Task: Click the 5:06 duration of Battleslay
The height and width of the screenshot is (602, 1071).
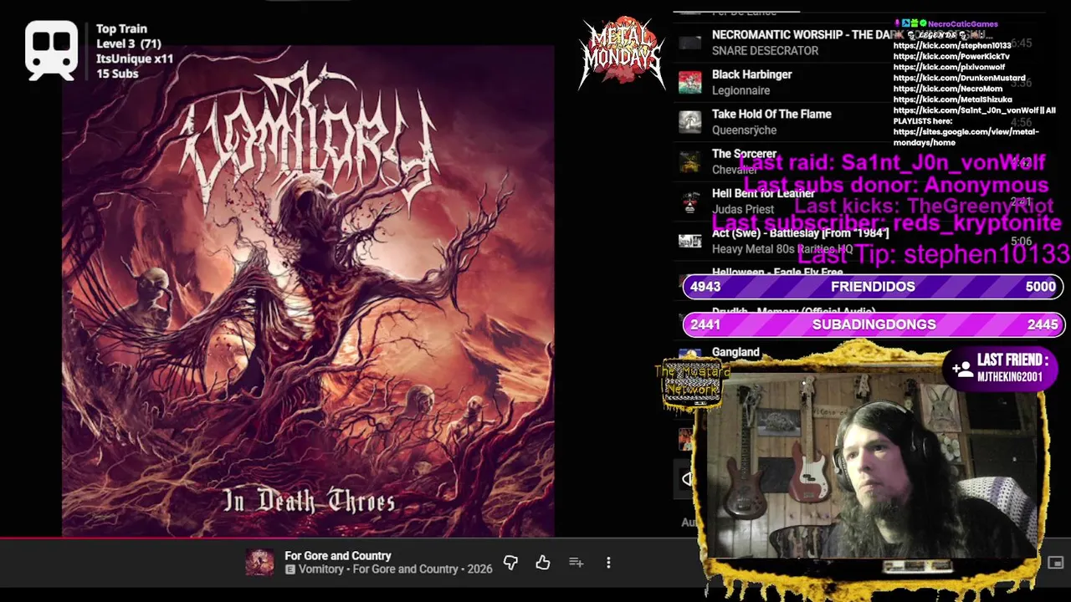Action: tap(1021, 242)
